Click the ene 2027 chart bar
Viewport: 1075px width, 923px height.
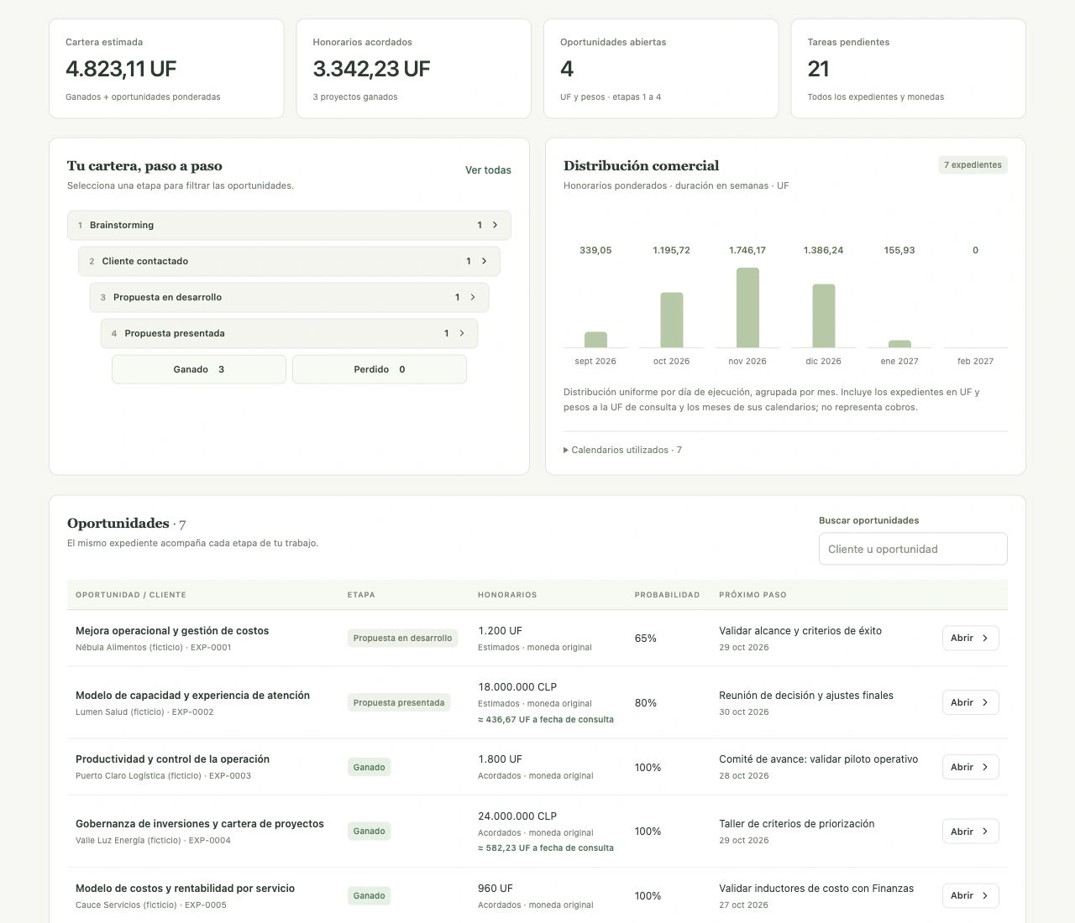click(899, 344)
